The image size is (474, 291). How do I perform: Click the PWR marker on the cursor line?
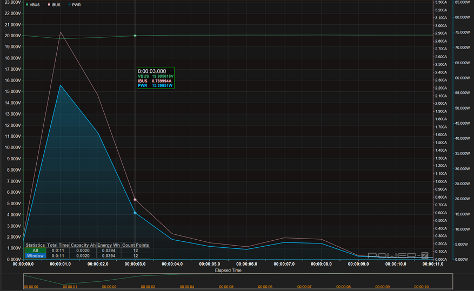pyautogui.click(x=135, y=213)
